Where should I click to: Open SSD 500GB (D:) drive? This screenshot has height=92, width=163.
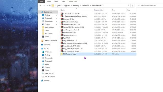point(50,76)
